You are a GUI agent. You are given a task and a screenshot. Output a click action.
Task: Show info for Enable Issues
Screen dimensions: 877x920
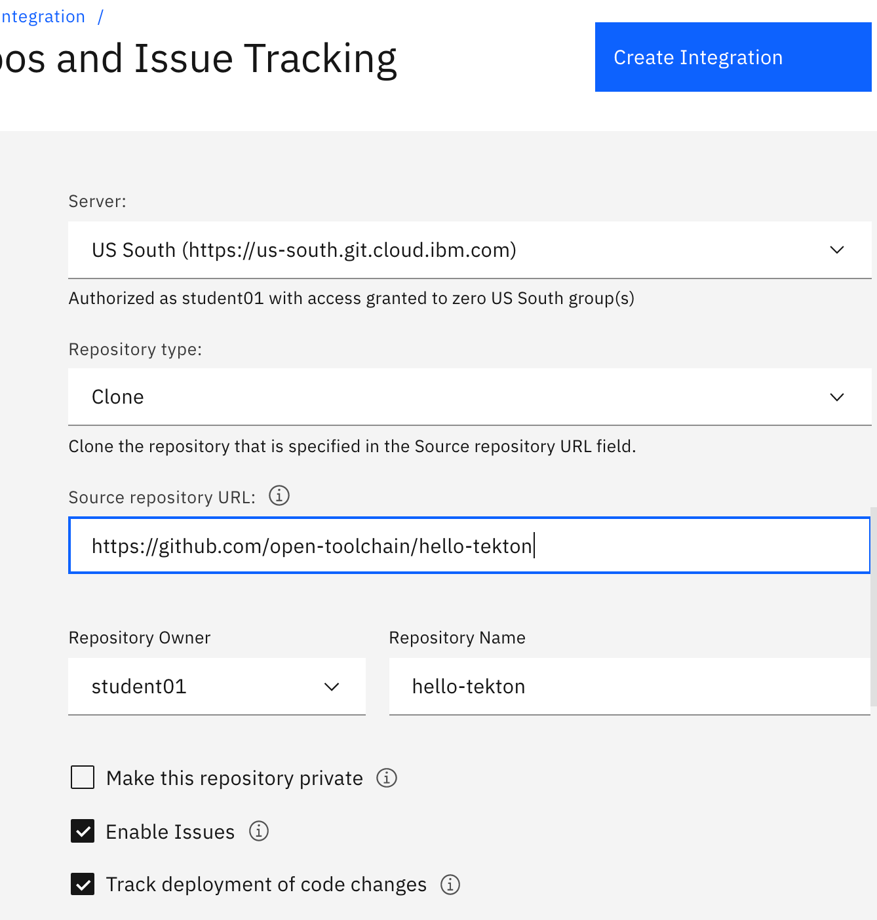[259, 831]
